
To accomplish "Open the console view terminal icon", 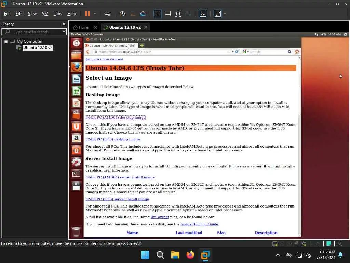I will 203,14.
